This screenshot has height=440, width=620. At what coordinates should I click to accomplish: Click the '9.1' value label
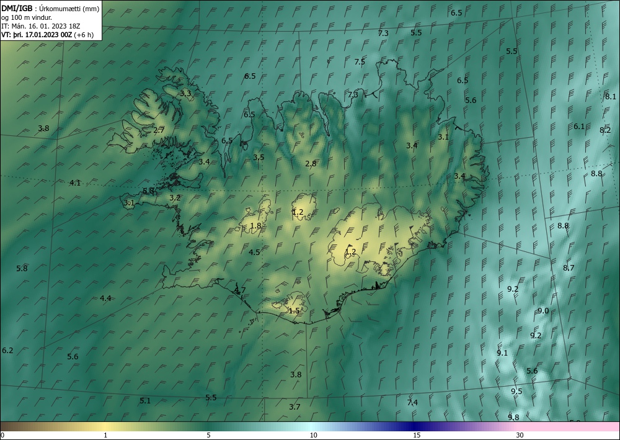[x=502, y=353]
